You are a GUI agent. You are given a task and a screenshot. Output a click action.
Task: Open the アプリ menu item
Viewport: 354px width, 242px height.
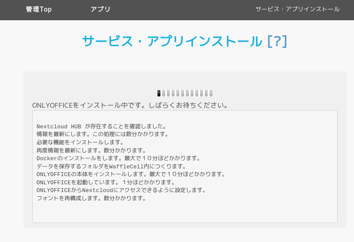(100, 9)
